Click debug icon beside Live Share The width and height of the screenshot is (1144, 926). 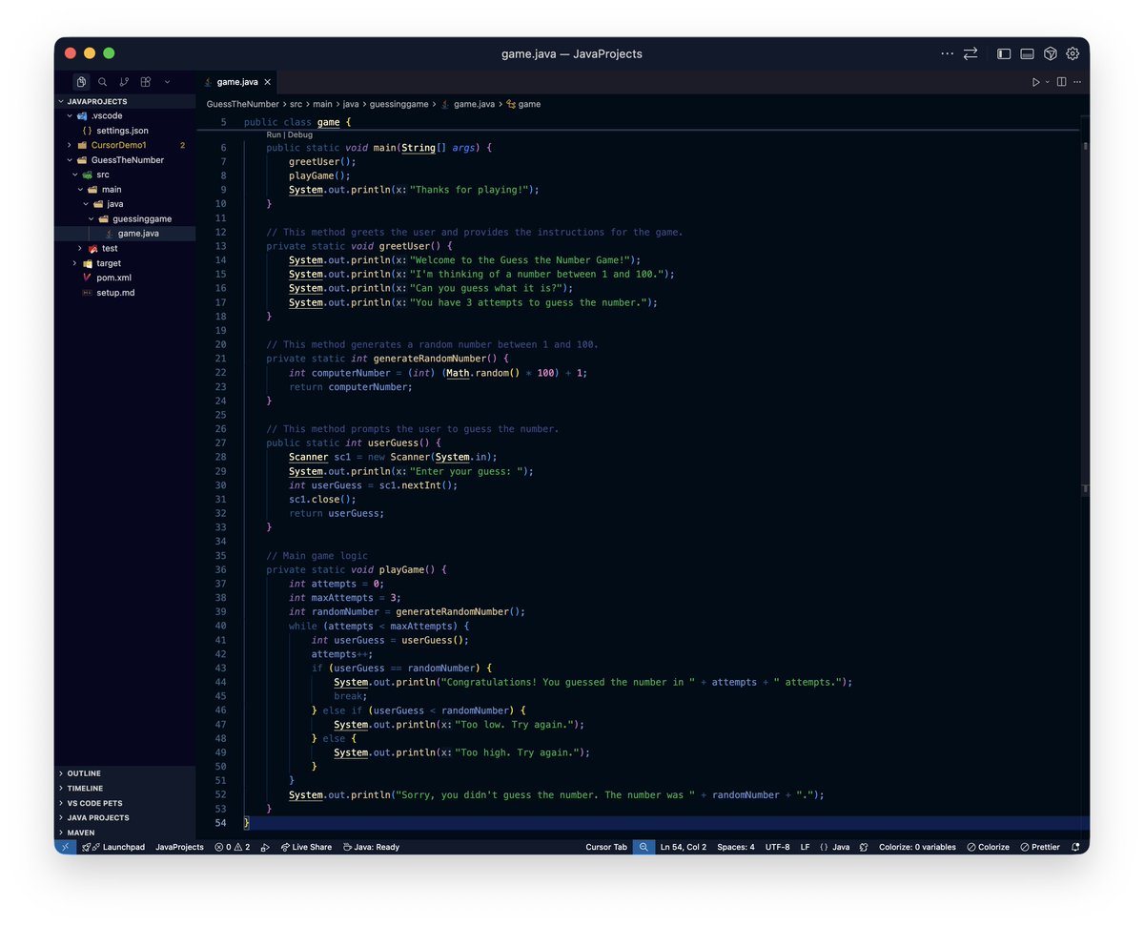tap(265, 847)
